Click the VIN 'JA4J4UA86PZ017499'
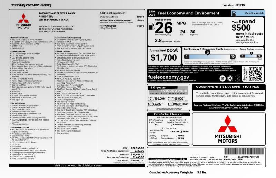 (x=249, y=157)
